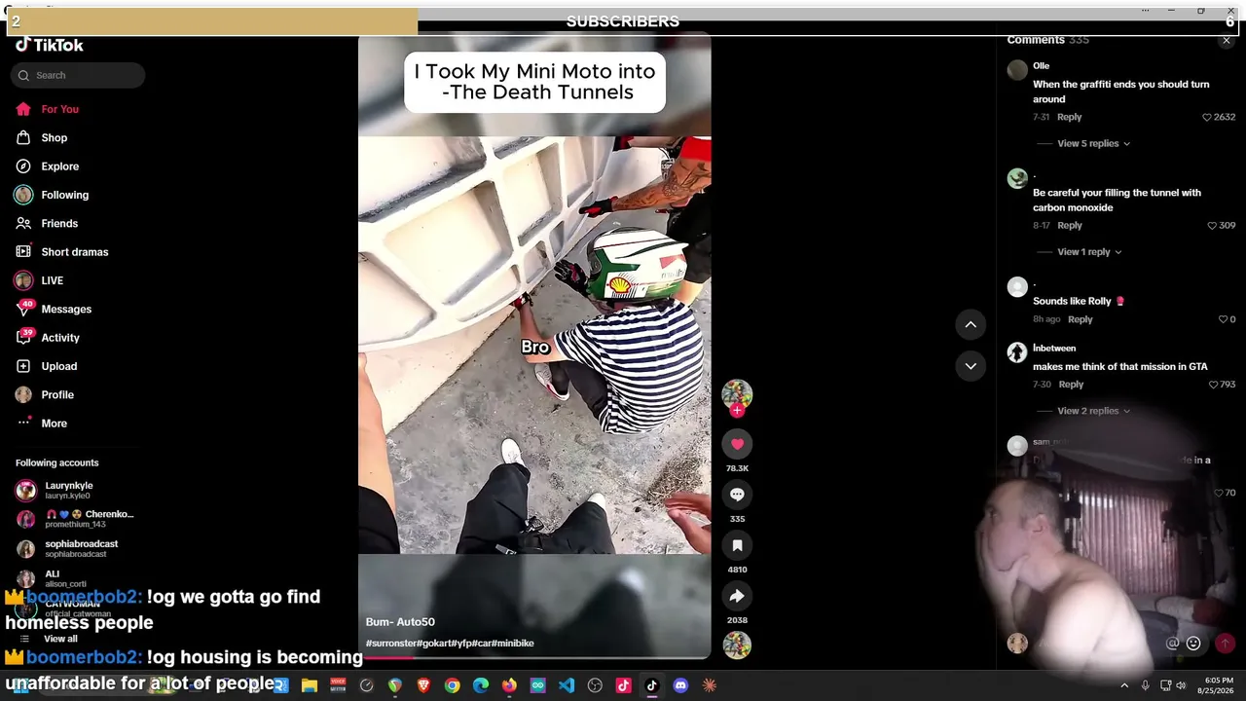Like Inbetween's GTA mission comment
This screenshot has height=701, width=1246.
coord(1213,385)
